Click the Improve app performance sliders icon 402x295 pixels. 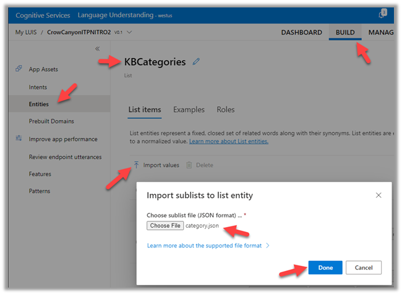coord(19,138)
